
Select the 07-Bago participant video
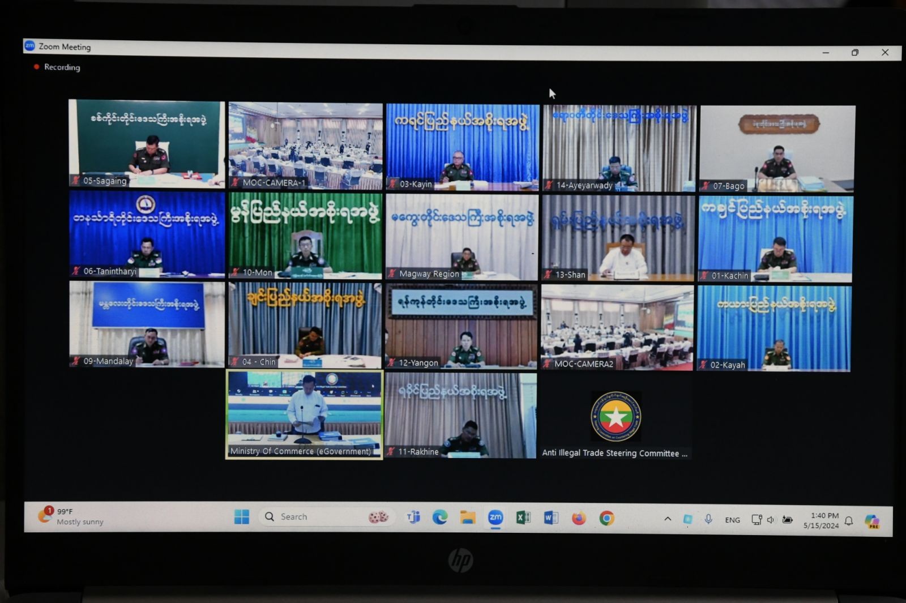click(x=777, y=149)
